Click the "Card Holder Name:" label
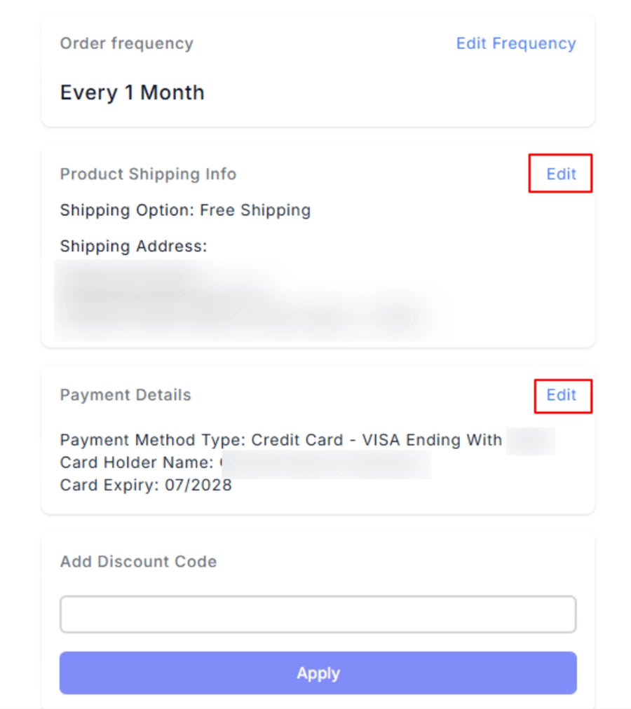The image size is (631, 709). 137,462
